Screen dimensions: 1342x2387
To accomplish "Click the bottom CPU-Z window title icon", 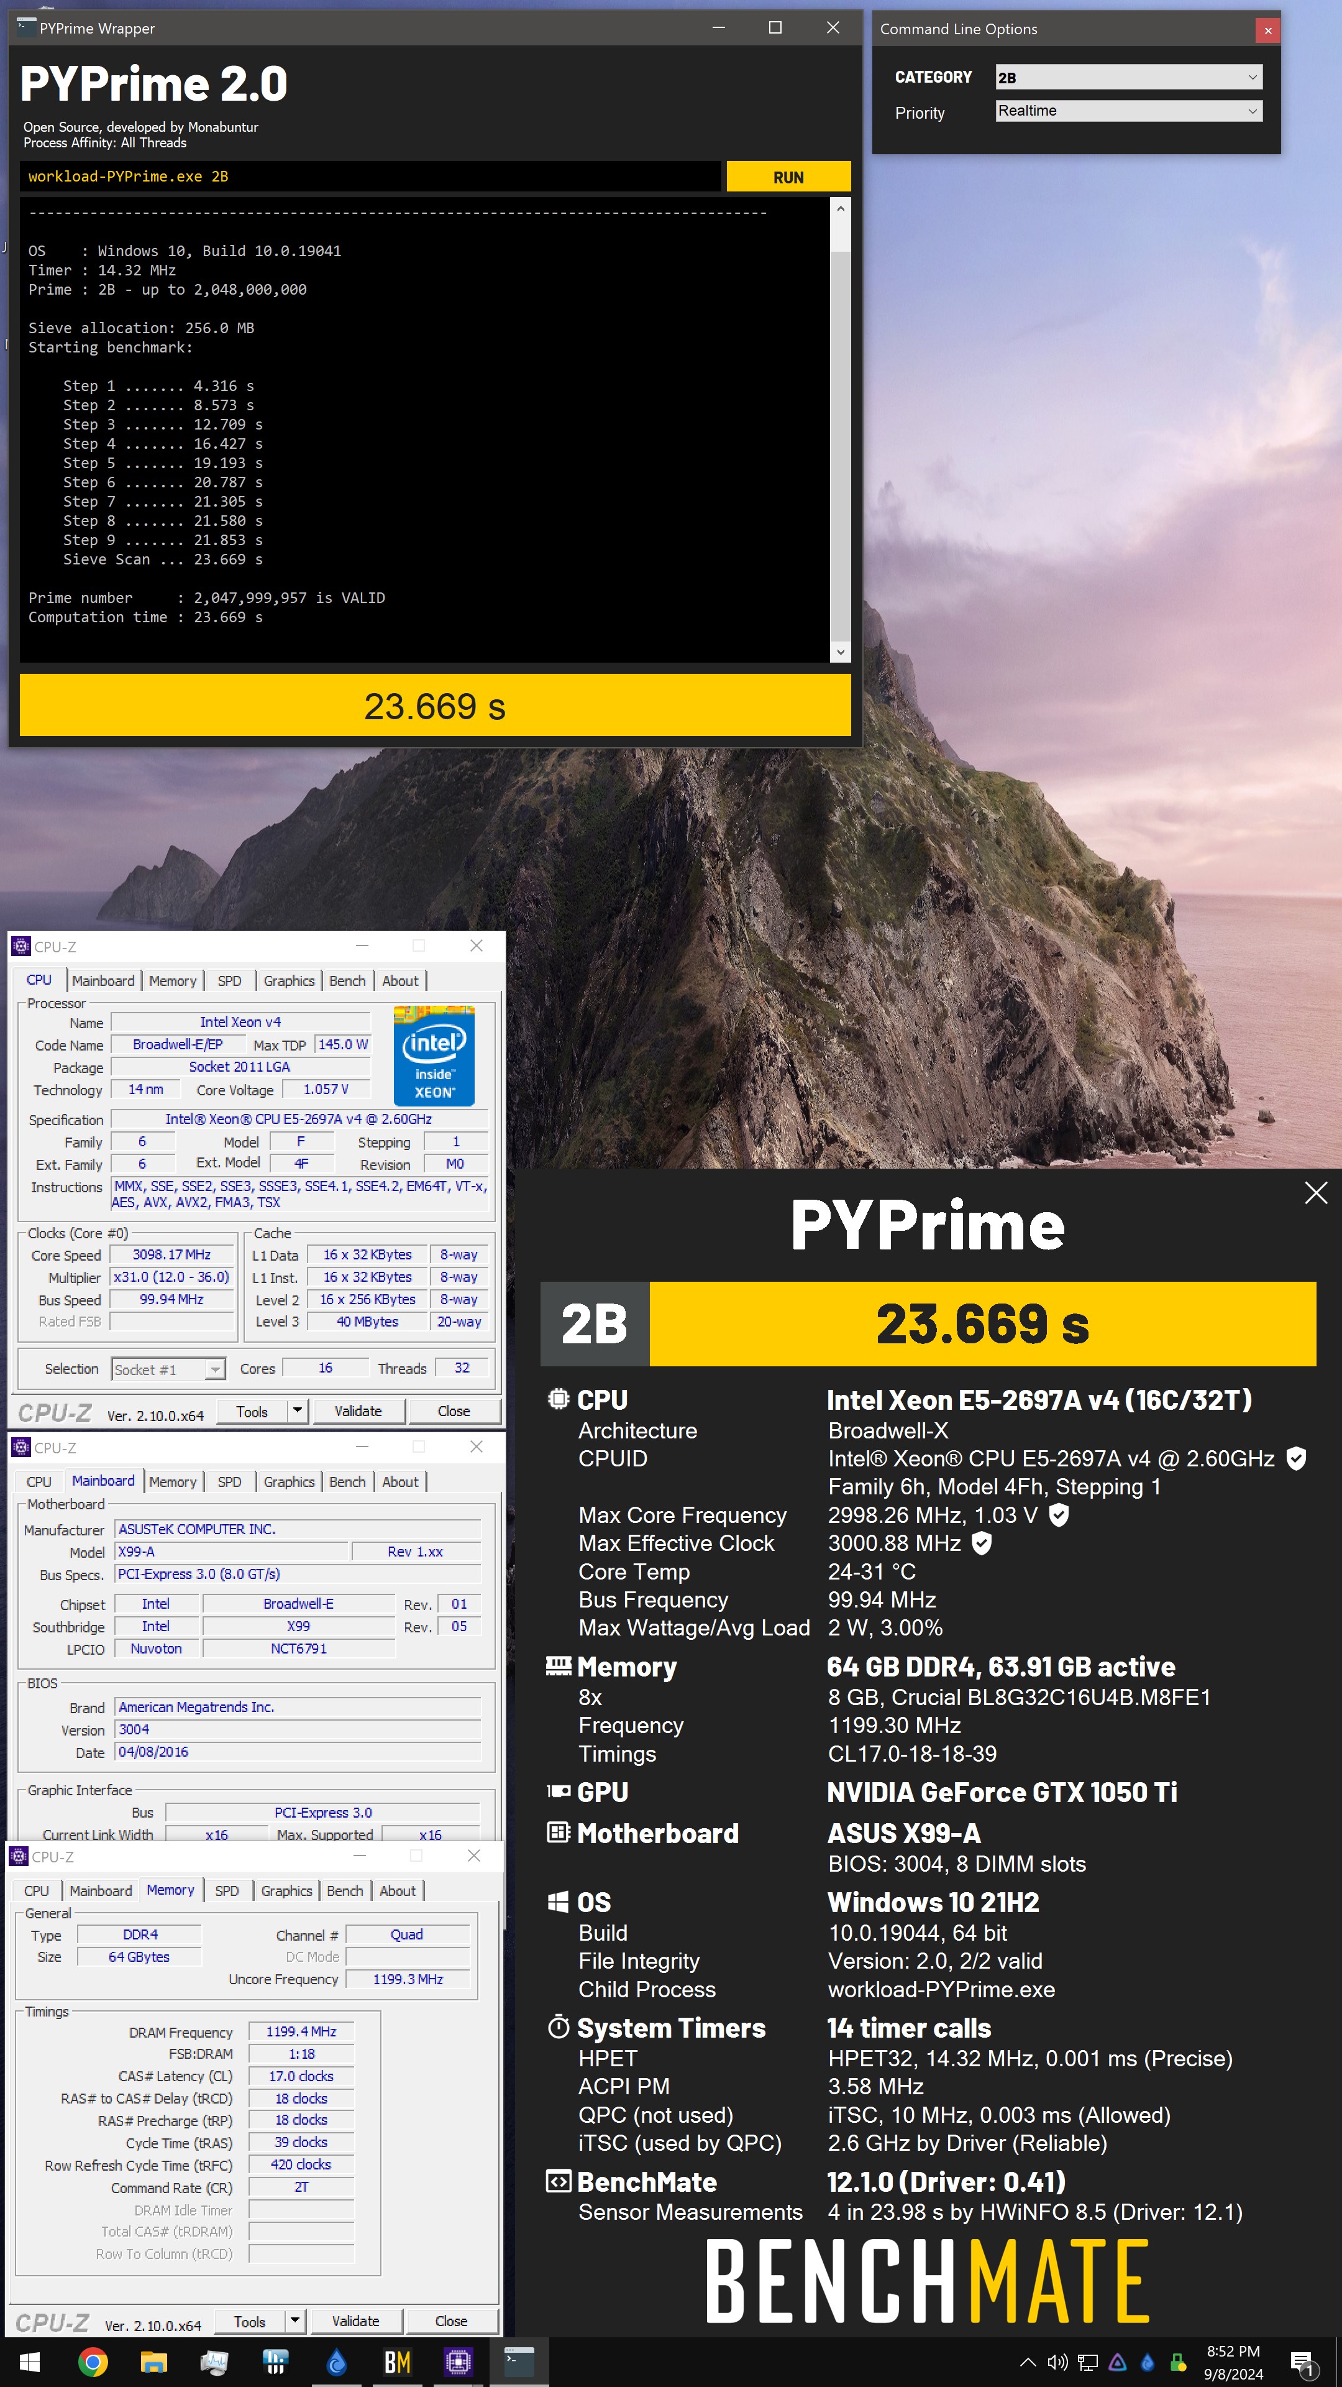I will coord(19,1856).
